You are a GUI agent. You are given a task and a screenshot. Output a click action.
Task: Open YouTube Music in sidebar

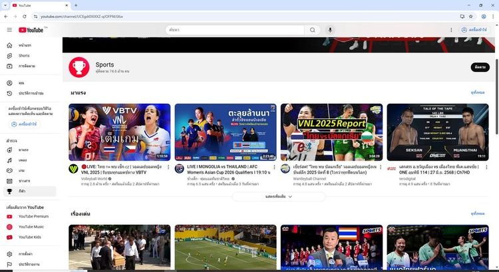coord(30,227)
